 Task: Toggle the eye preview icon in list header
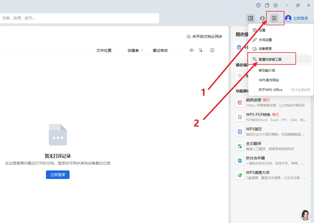[x=191, y=50]
